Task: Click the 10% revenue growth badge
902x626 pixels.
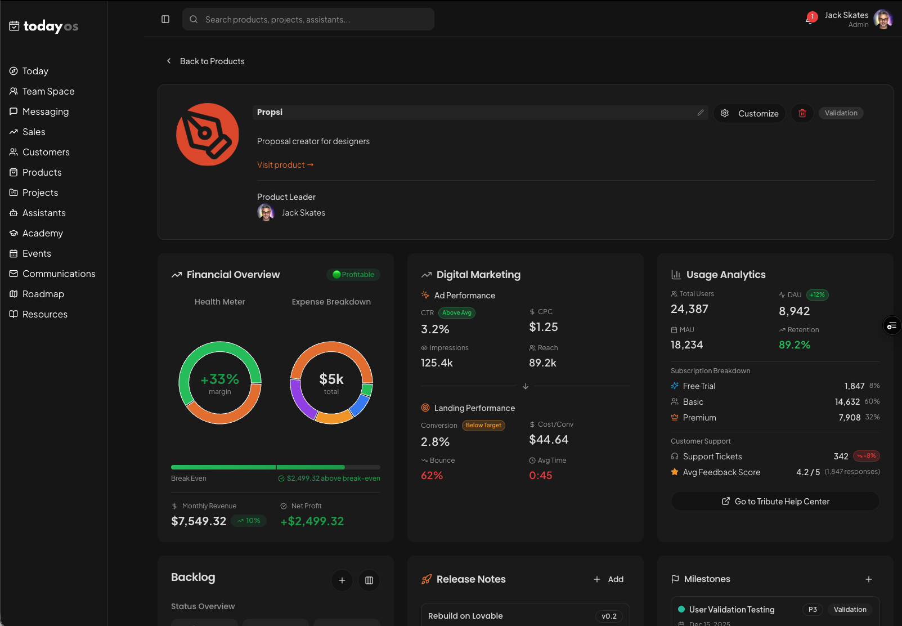Action: 249,521
